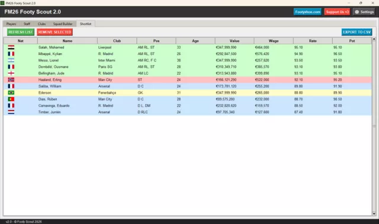Image resolution: width=379 pixels, height=224 pixels.
Task: Open the Clubs tab
Action: [x=41, y=24]
